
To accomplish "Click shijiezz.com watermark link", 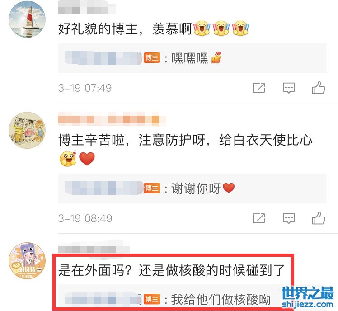I will 308,305.
